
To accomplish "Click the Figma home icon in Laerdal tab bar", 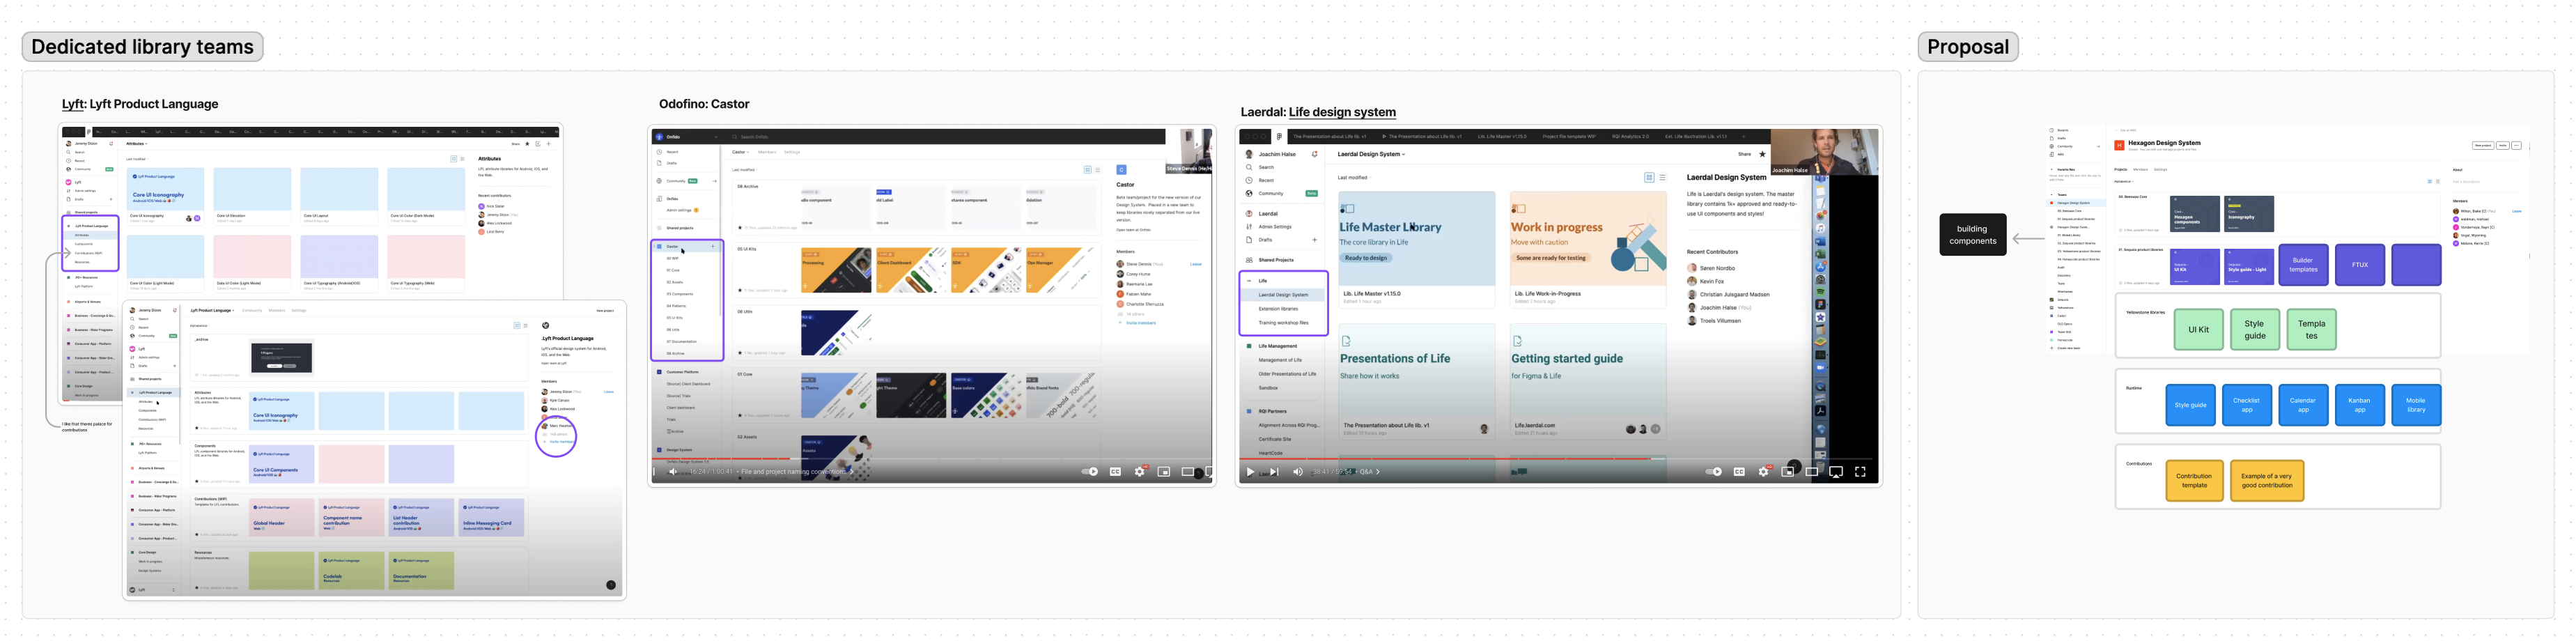I will [x=1279, y=136].
